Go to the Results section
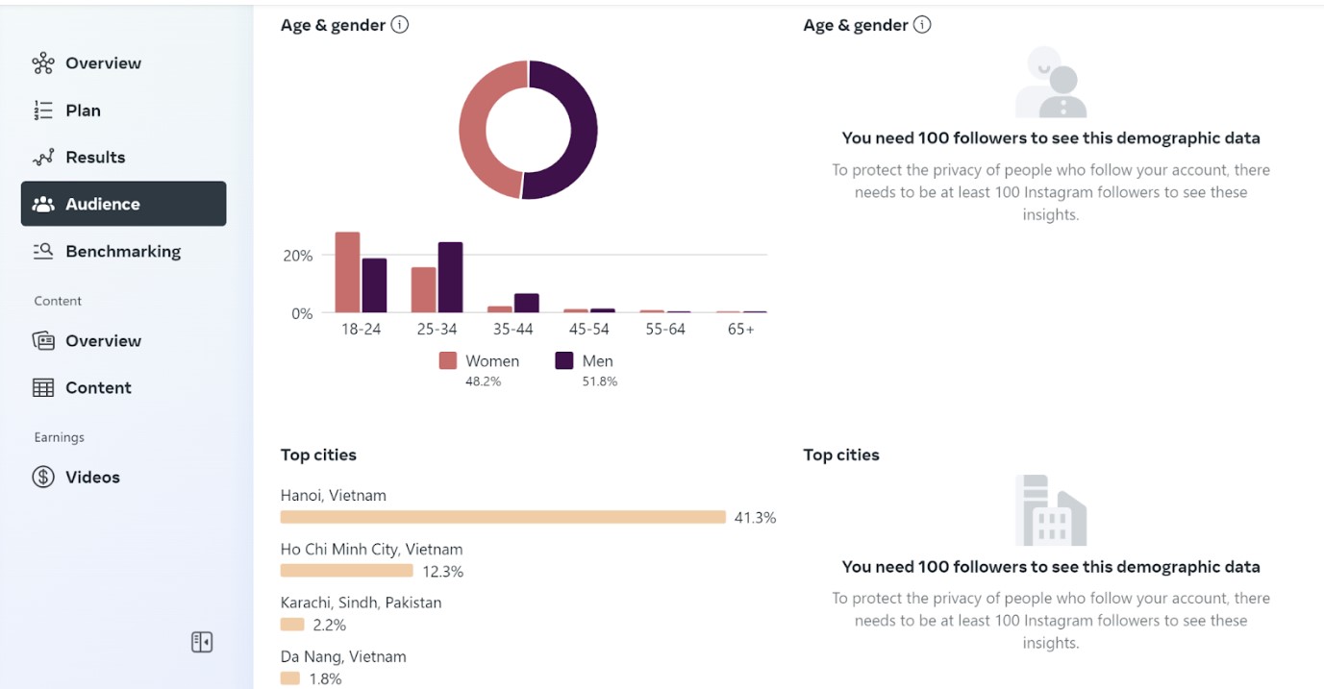Viewport: 1324px width, 689px height. [95, 158]
